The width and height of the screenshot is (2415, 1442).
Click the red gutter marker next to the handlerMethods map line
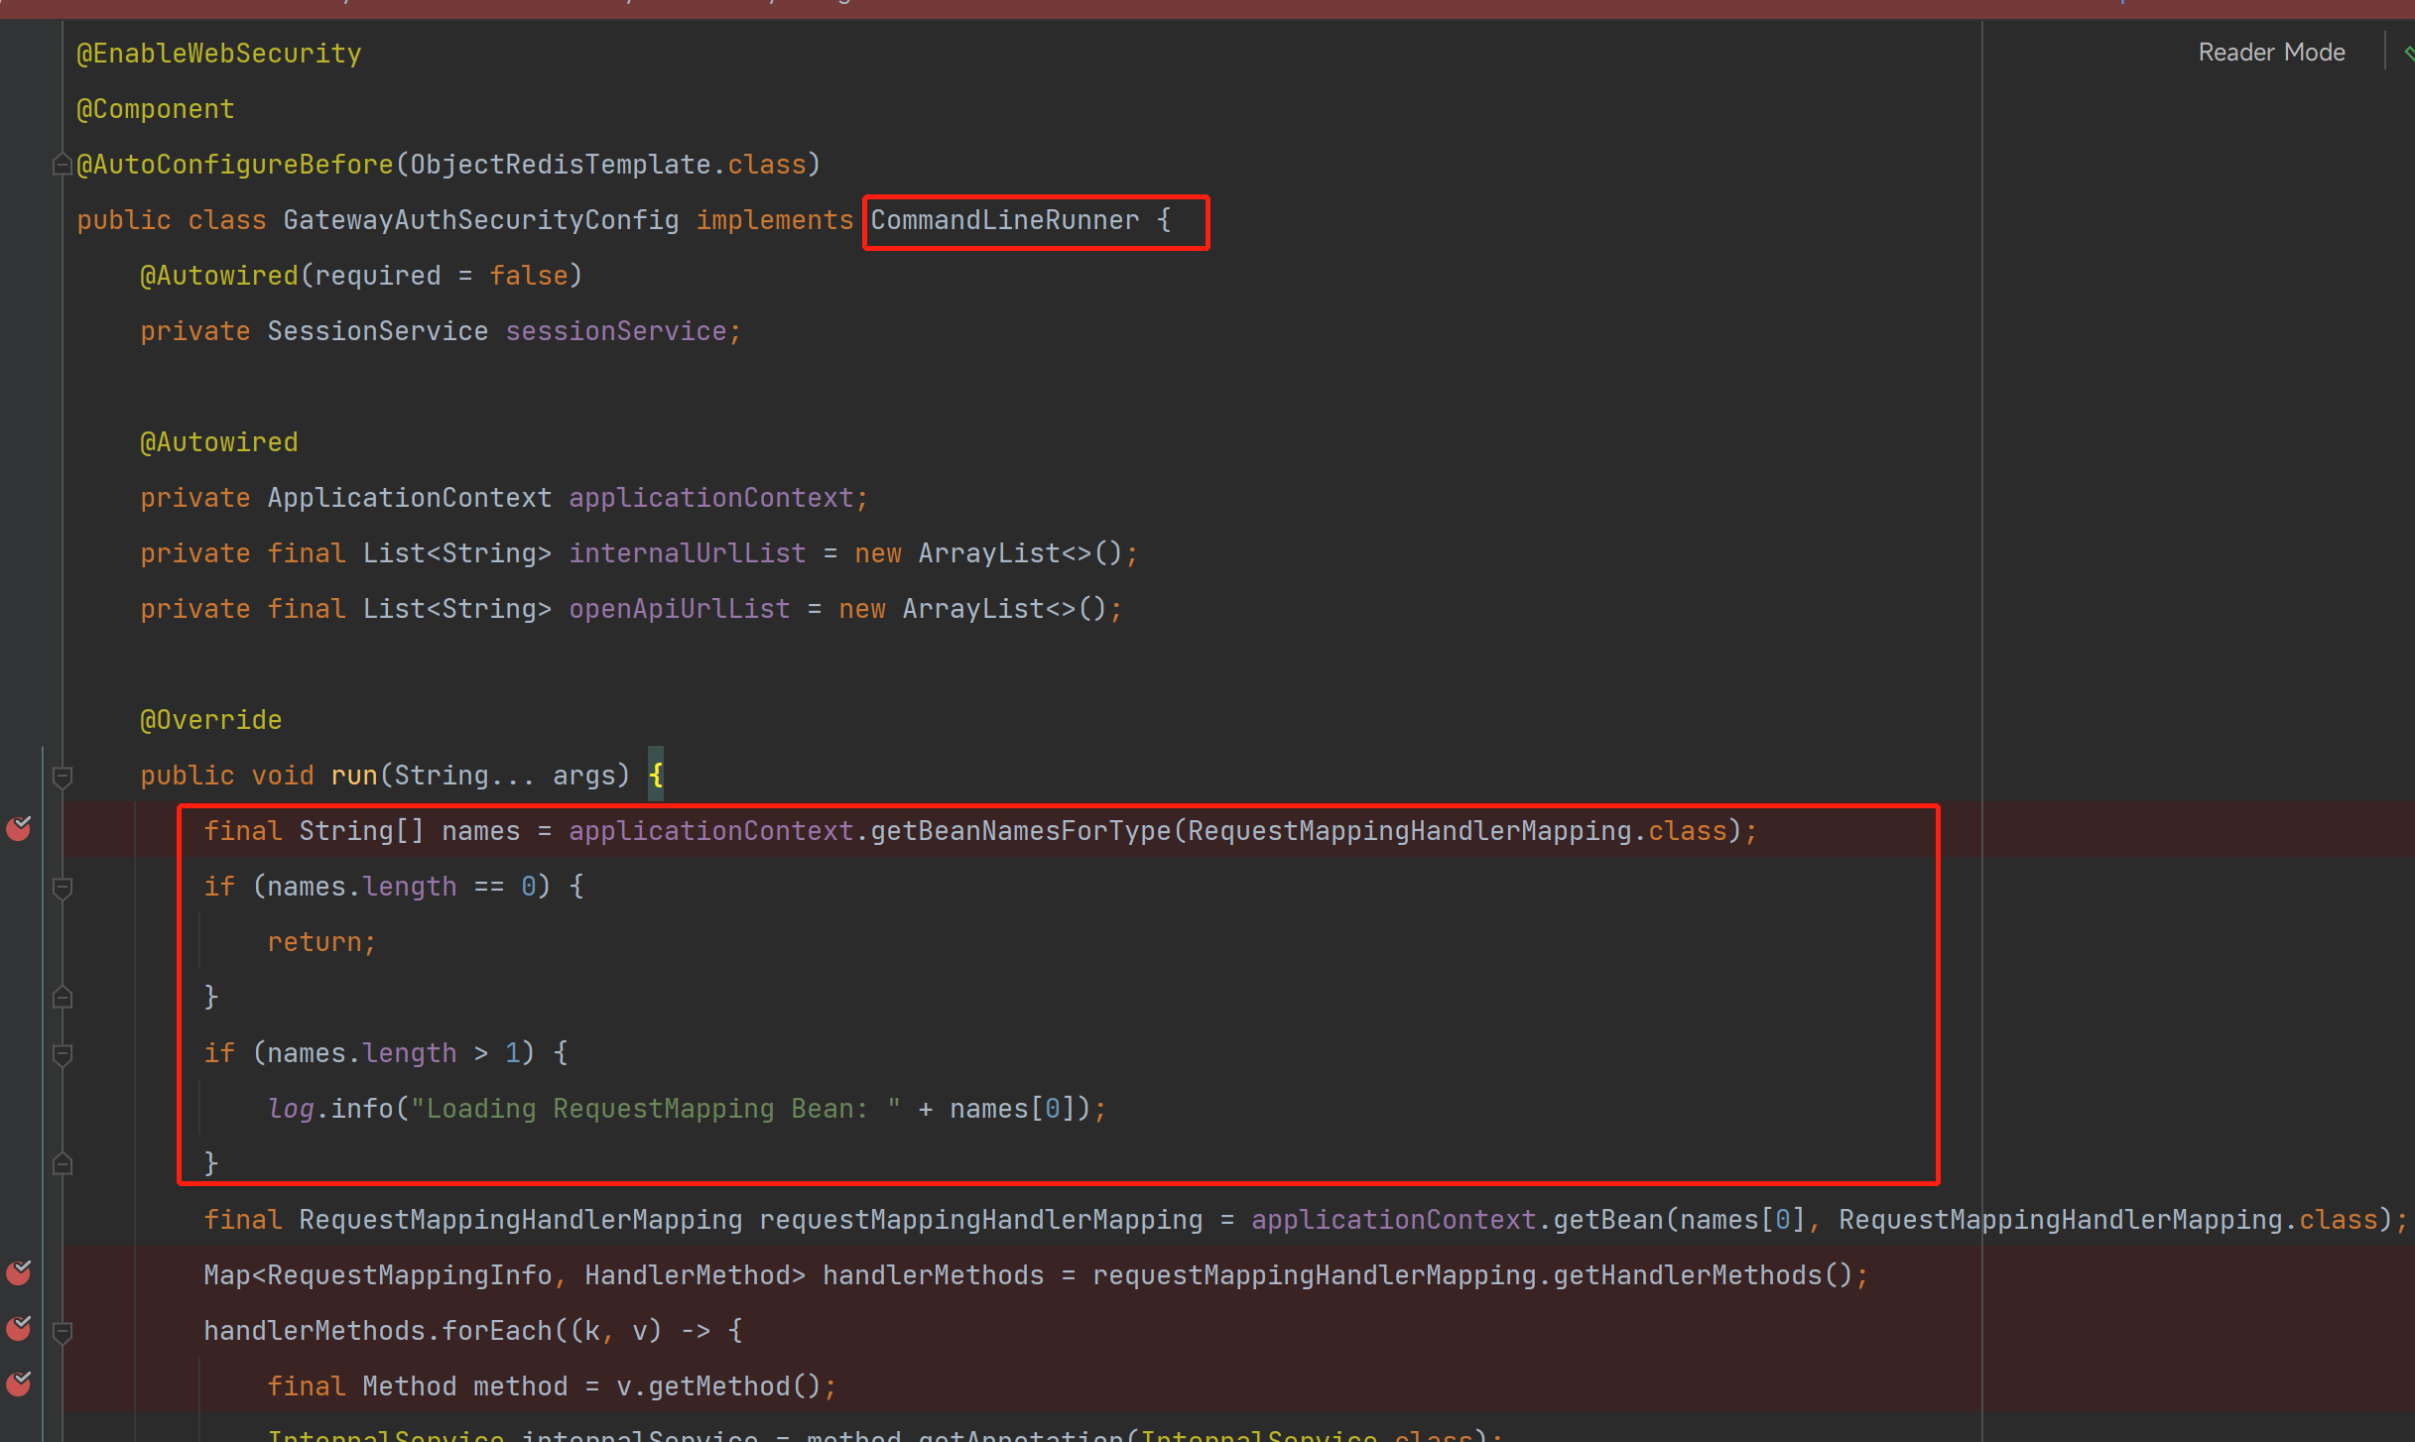point(19,1274)
